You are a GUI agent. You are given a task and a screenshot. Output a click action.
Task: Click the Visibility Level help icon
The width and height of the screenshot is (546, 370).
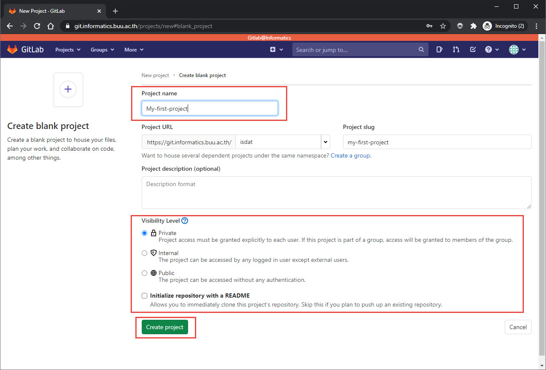coord(185,221)
